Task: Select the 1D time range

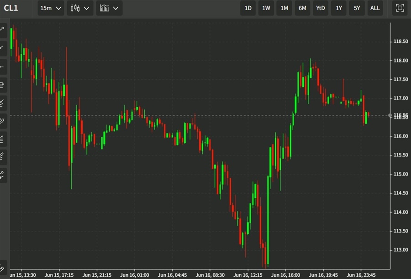Action: (248, 8)
